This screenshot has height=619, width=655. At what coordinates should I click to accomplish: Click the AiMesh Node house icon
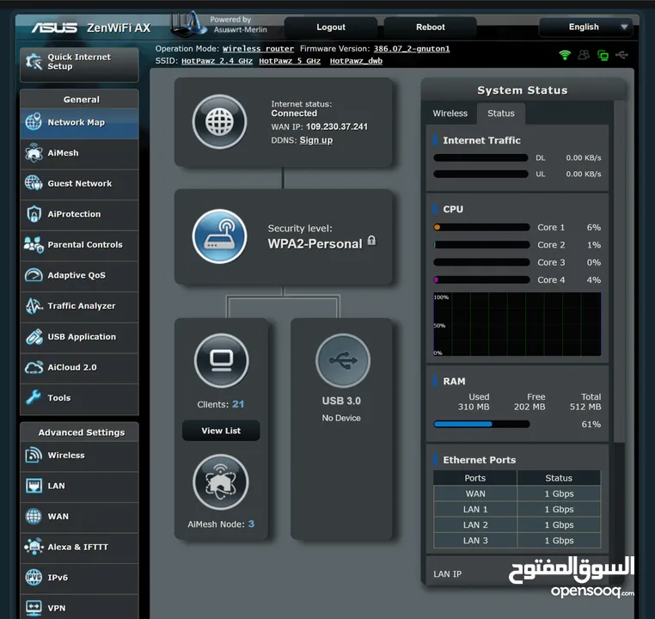(221, 482)
